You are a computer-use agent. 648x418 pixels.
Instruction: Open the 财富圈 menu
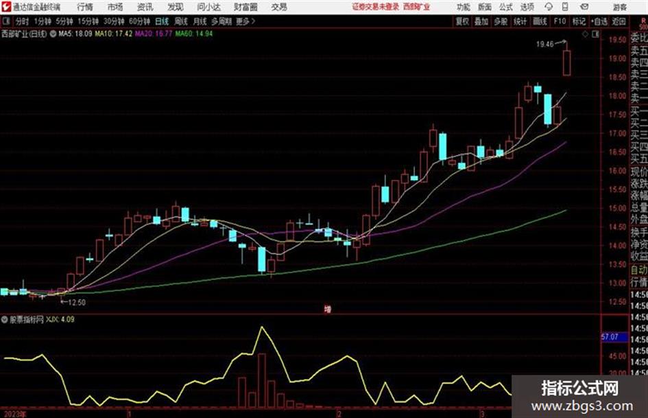tap(245, 7)
